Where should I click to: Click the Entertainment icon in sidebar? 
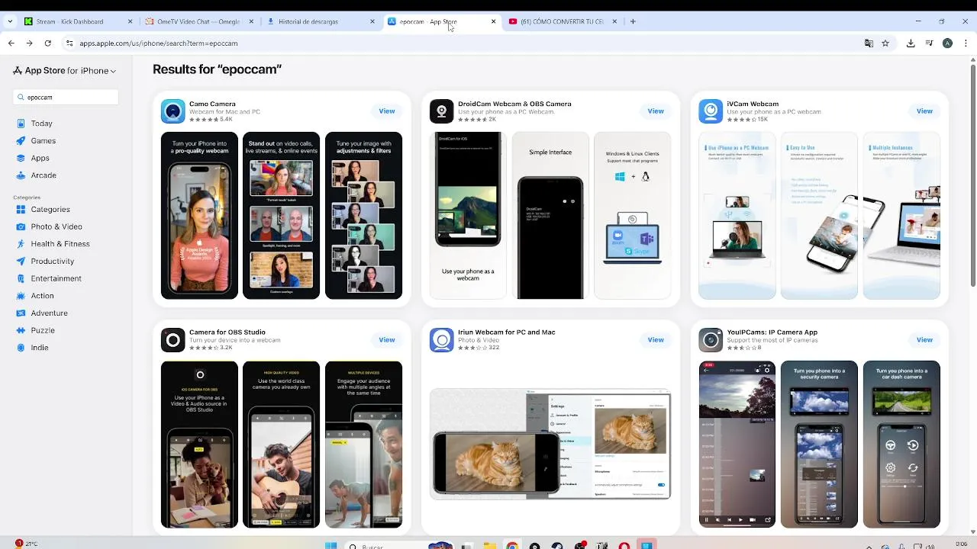click(21, 278)
